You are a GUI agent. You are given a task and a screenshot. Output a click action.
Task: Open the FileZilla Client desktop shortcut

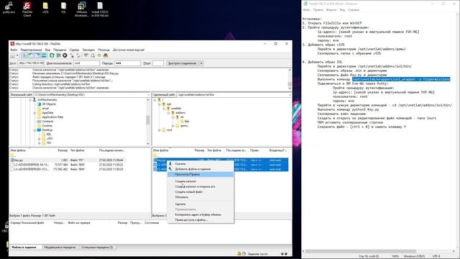(x=27, y=9)
